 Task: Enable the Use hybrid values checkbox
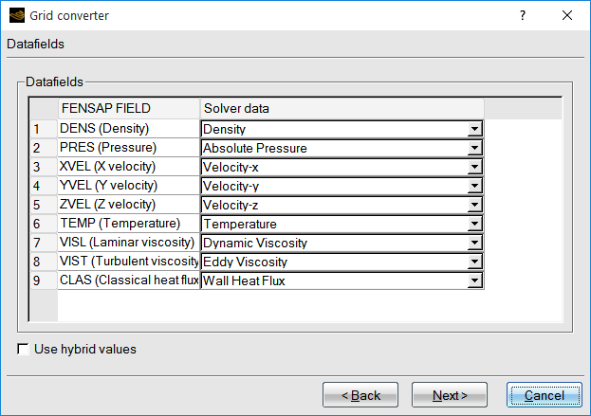pos(23,349)
